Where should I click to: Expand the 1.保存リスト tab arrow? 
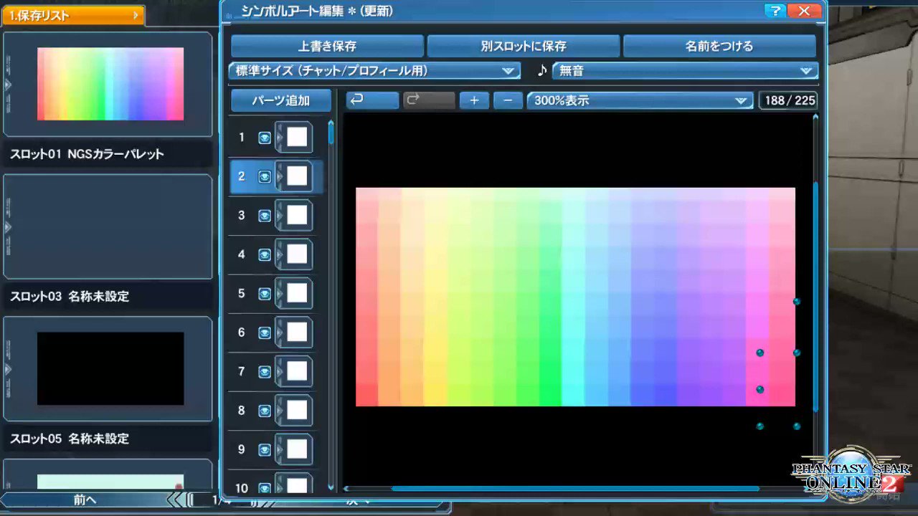coord(136,15)
